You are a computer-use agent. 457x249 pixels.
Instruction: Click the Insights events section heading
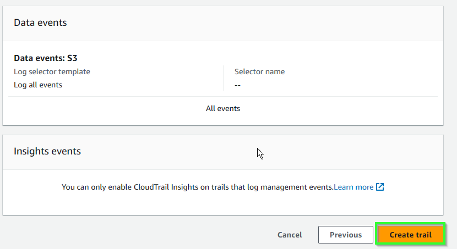47,151
